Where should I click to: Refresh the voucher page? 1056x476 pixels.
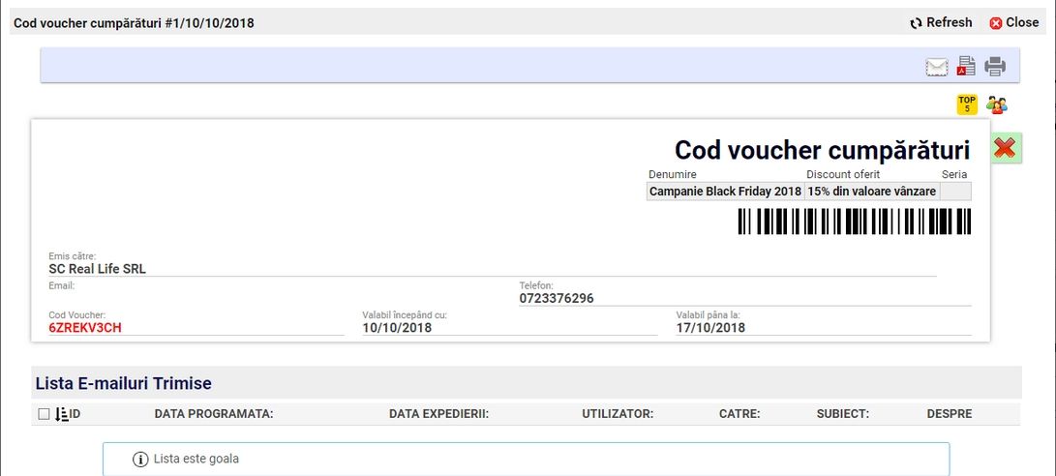(x=940, y=22)
